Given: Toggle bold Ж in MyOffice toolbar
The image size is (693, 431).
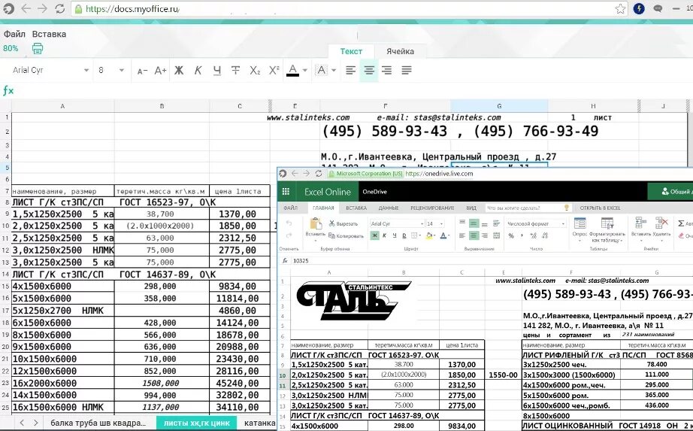Looking at the screenshot, I should tap(179, 71).
